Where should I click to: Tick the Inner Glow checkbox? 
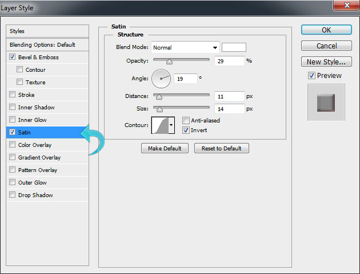tap(13, 120)
